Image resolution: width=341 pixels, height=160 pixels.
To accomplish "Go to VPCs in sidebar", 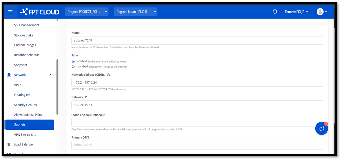I will [x=18, y=85].
